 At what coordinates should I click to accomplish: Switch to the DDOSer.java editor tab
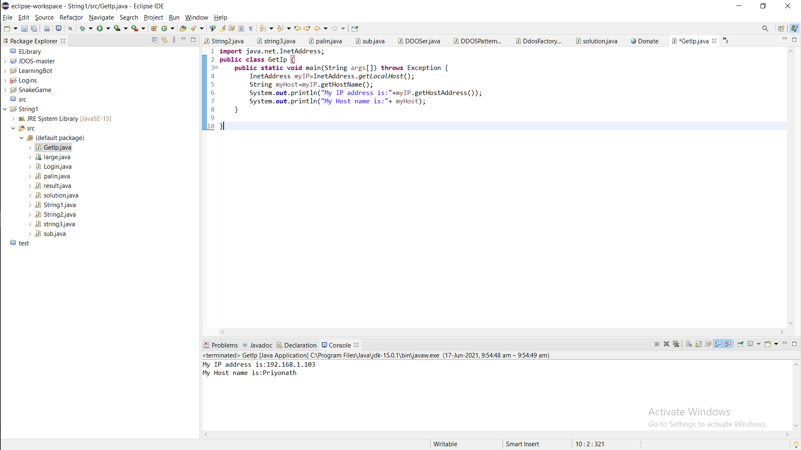[419, 41]
